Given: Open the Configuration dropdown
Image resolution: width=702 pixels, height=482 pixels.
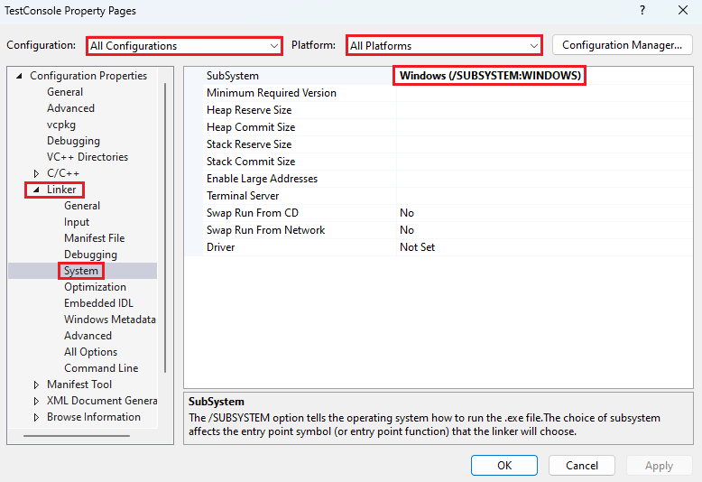Looking at the screenshot, I should pos(184,46).
